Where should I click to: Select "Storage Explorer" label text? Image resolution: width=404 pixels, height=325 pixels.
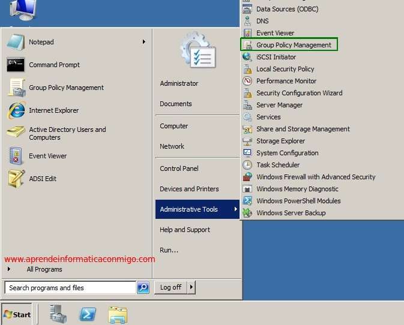(x=280, y=141)
